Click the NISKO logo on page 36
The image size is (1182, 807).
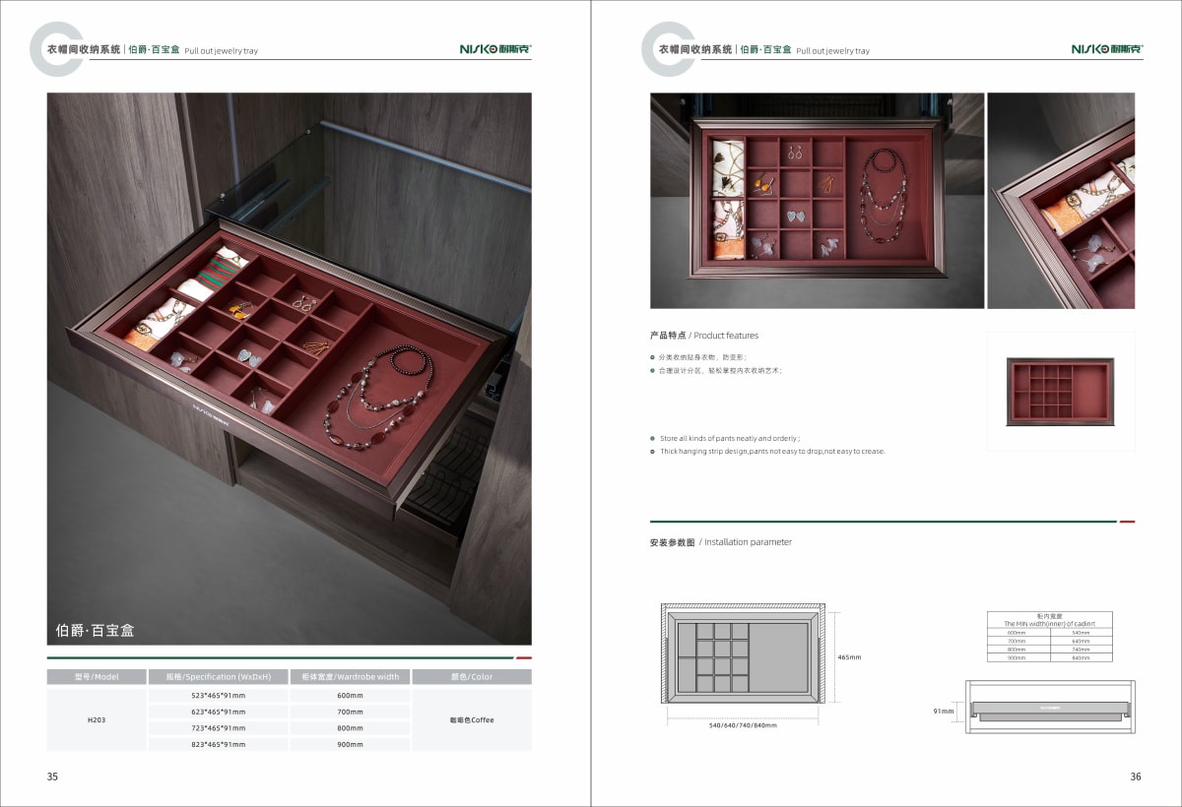click(1106, 49)
